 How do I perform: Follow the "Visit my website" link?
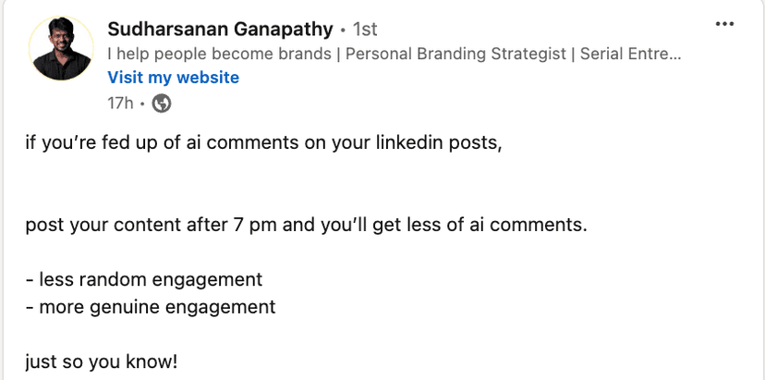click(173, 78)
